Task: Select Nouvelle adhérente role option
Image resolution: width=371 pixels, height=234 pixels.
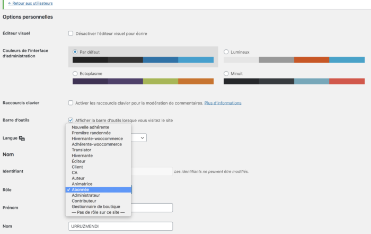Action: 91,127
